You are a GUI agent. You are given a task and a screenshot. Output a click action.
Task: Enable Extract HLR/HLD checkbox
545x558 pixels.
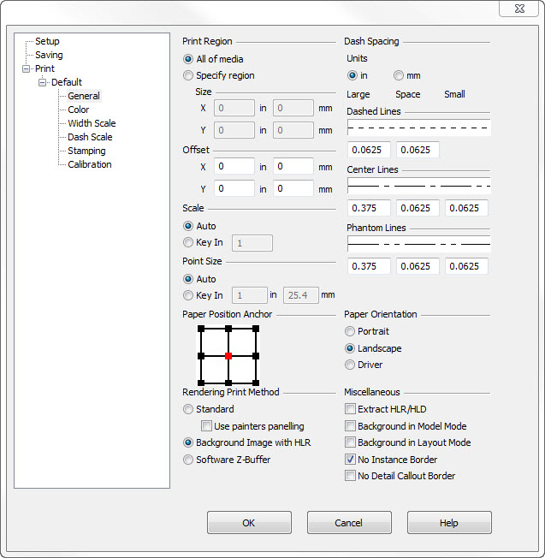click(350, 410)
